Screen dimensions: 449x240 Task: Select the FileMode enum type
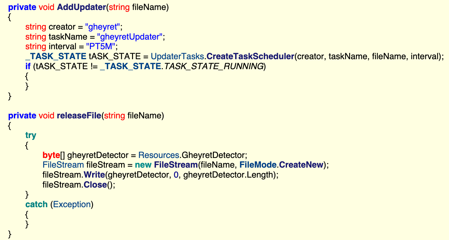(x=258, y=165)
